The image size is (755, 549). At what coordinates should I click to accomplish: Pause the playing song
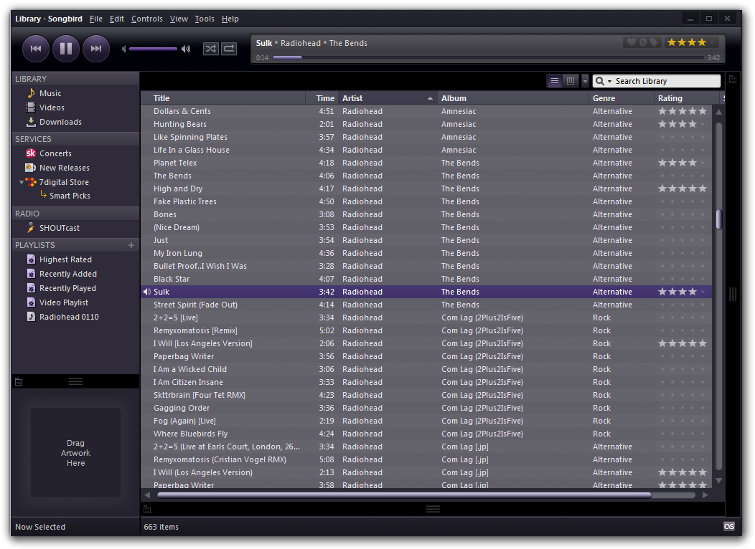(66, 49)
